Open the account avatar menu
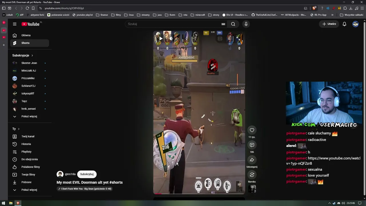The image size is (366, 206). pyautogui.click(x=355, y=24)
